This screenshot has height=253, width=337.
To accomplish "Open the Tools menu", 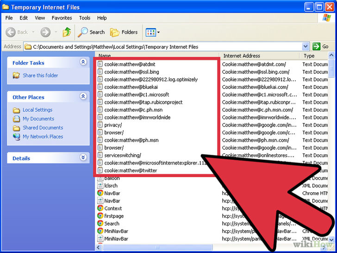I will [84, 18].
